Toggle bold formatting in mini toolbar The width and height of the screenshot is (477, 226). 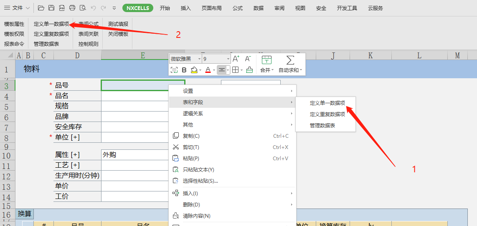click(x=184, y=70)
